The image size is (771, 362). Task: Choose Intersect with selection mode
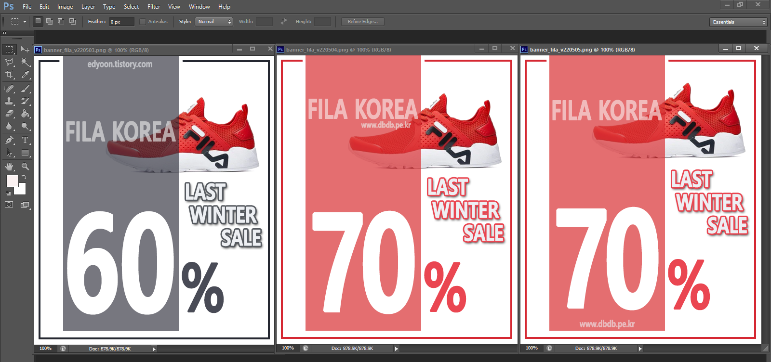click(72, 21)
